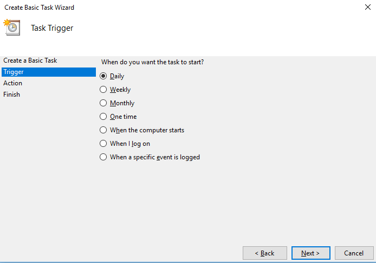The width and height of the screenshot is (376, 263).
Task: Open the Action step in sidebar
Action: [x=13, y=83]
